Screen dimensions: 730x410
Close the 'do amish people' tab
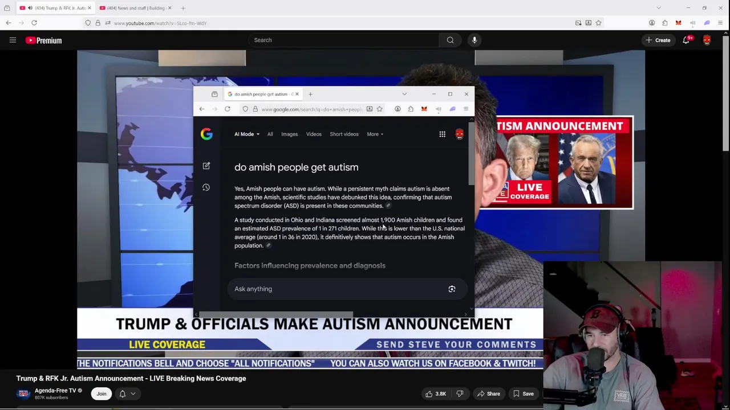(x=297, y=94)
